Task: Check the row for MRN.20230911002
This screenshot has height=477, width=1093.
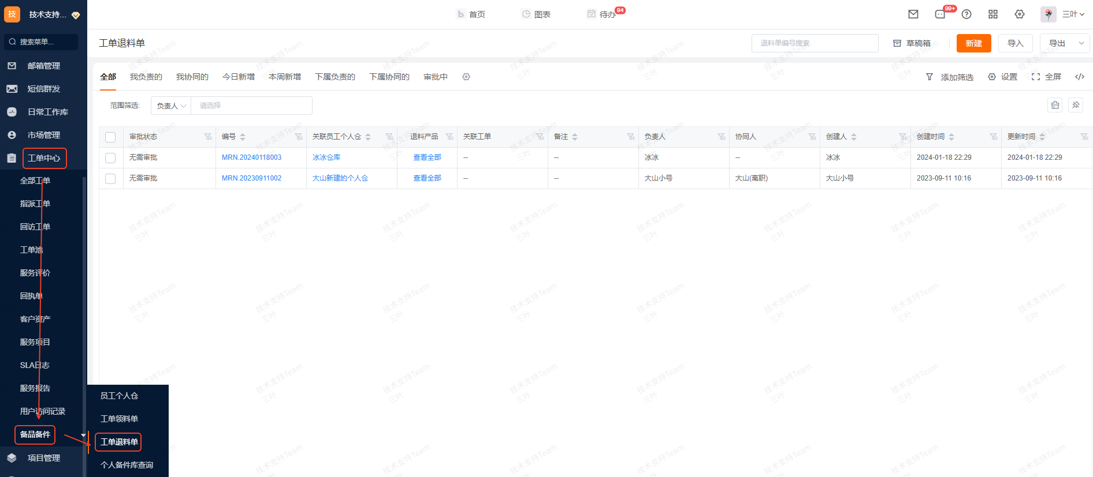Action: pos(110,178)
